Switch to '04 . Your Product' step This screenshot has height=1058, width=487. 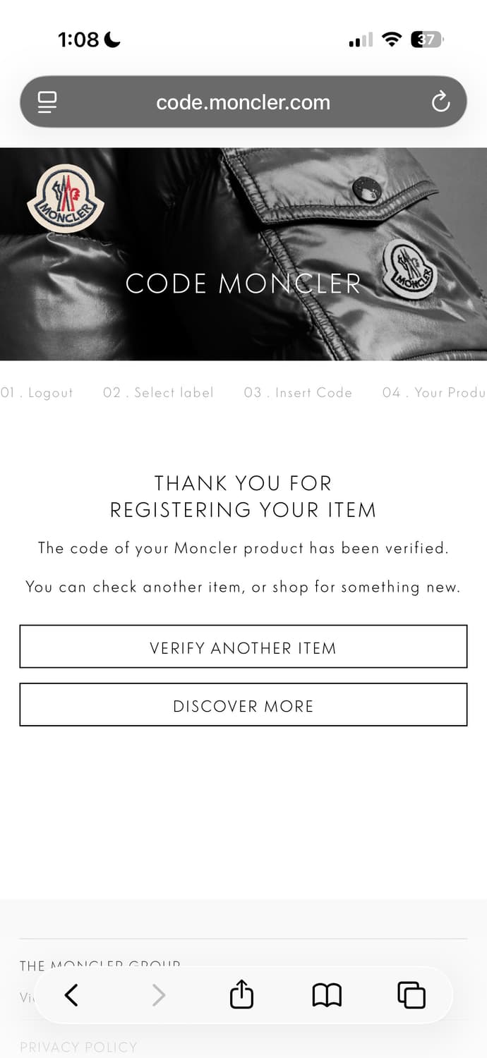tap(433, 393)
